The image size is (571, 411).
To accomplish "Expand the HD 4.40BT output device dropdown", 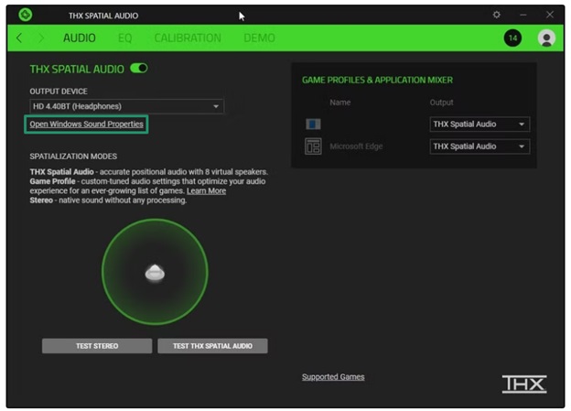I will tap(126, 106).
